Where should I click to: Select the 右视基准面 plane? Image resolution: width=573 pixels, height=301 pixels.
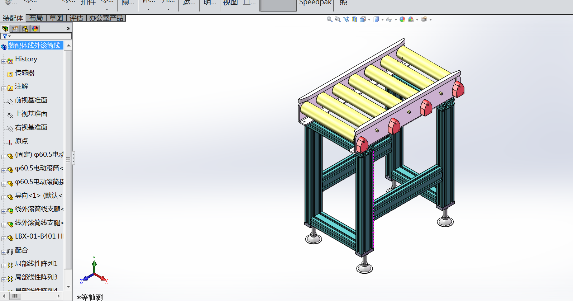pos(31,127)
